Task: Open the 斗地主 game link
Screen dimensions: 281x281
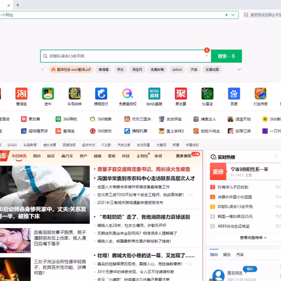Action: [206, 131]
